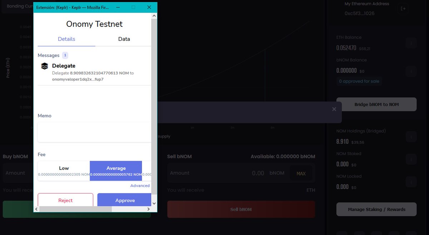Maximize the Keplr extension window
Viewport: 429px width, 235px height.
(133, 7)
